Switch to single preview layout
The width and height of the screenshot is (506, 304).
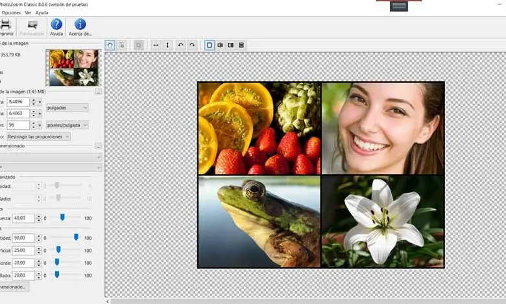(210, 45)
